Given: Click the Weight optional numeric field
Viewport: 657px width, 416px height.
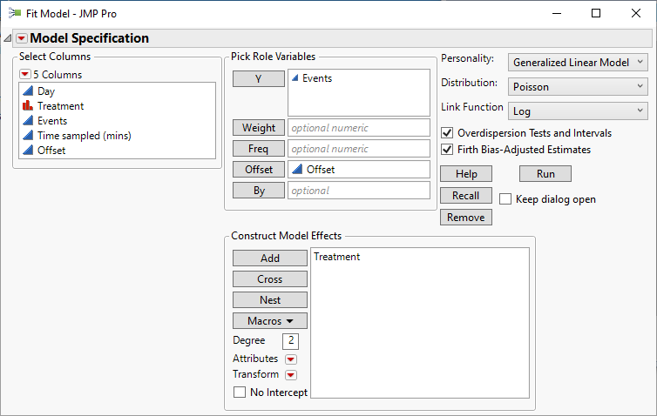Looking at the screenshot, I should (x=359, y=128).
